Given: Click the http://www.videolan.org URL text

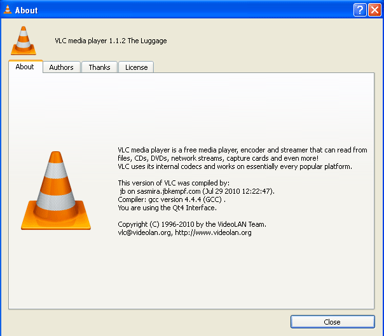Looking at the screenshot, I should click(213, 232).
